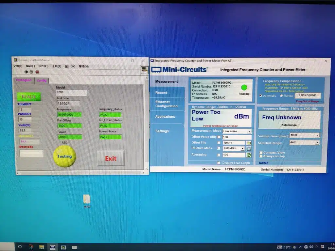Click the Offset Value input showing 100
Viewport: 335px width, 251px height.
[x=237, y=137]
